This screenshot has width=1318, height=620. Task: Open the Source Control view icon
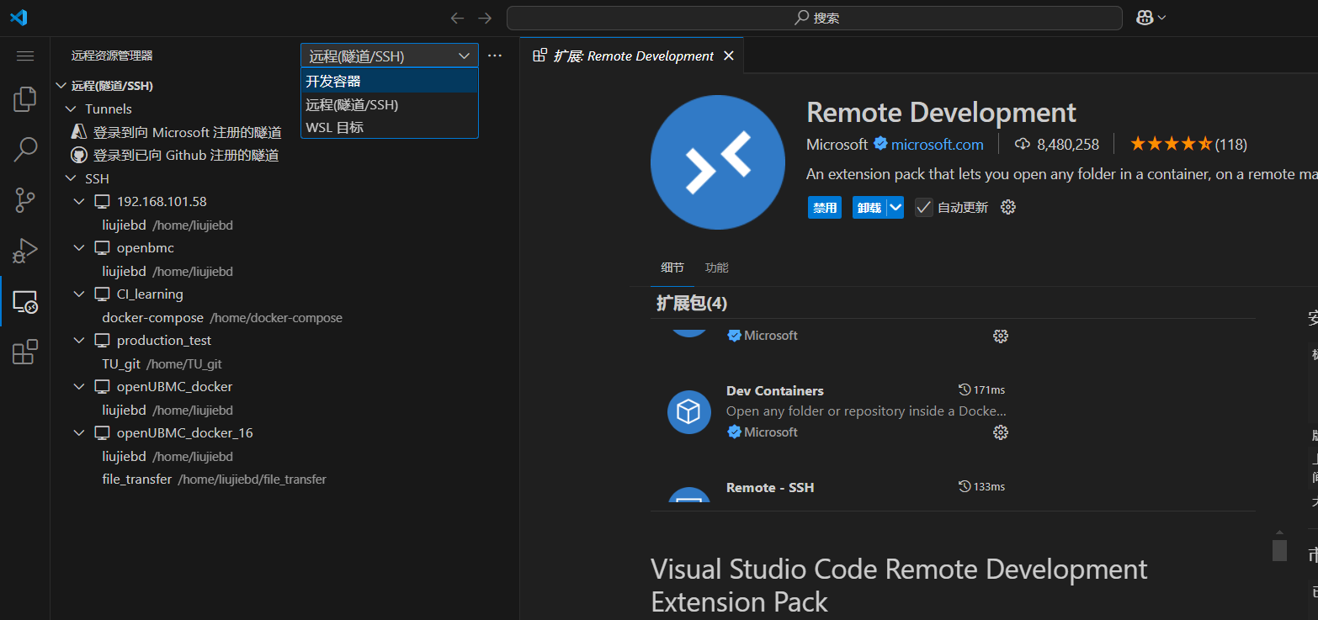click(x=24, y=200)
